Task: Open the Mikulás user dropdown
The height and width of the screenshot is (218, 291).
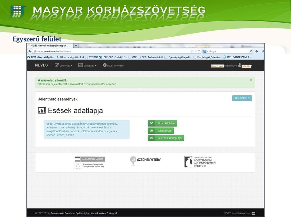Action: click(x=245, y=66)
